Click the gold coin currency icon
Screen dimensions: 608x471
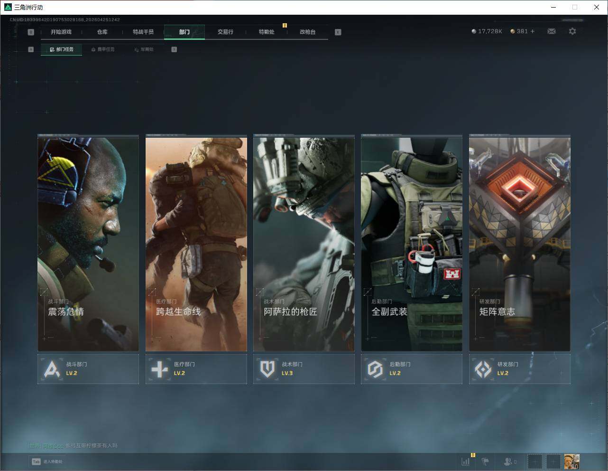click(513, 31)
